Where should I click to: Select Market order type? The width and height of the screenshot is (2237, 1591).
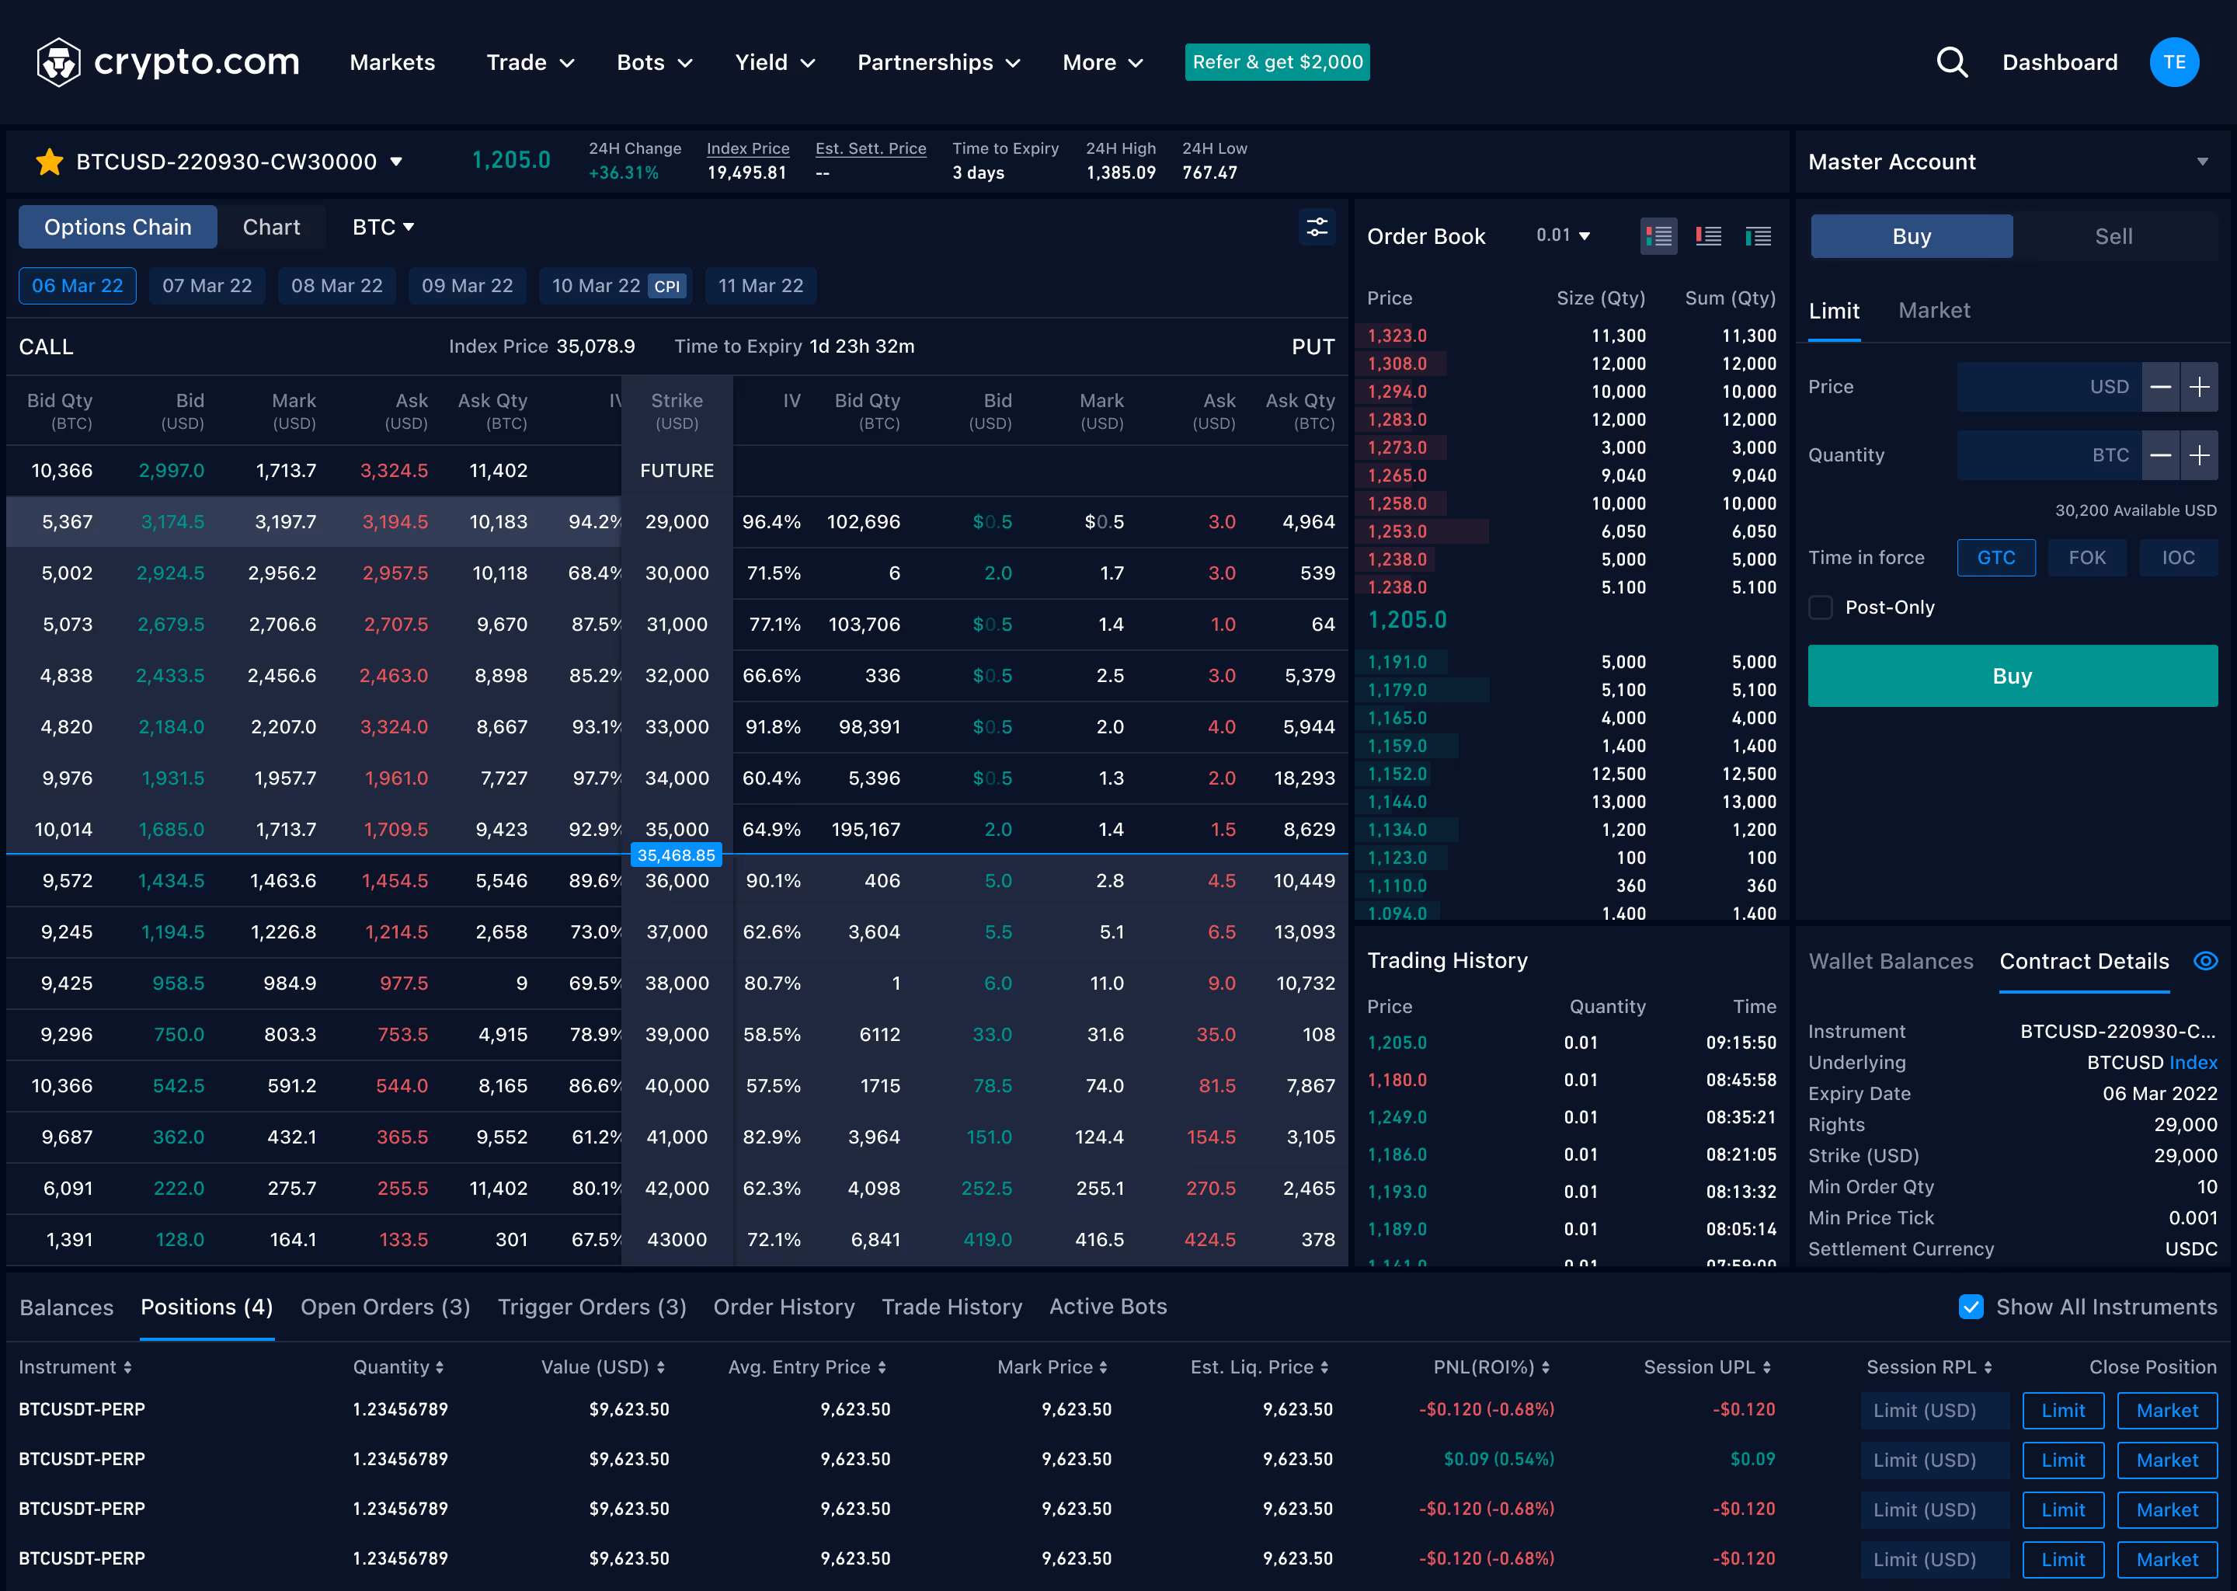[x=1933, y=311]
